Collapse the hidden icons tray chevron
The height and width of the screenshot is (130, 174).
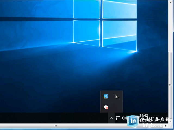click(111, 118)
